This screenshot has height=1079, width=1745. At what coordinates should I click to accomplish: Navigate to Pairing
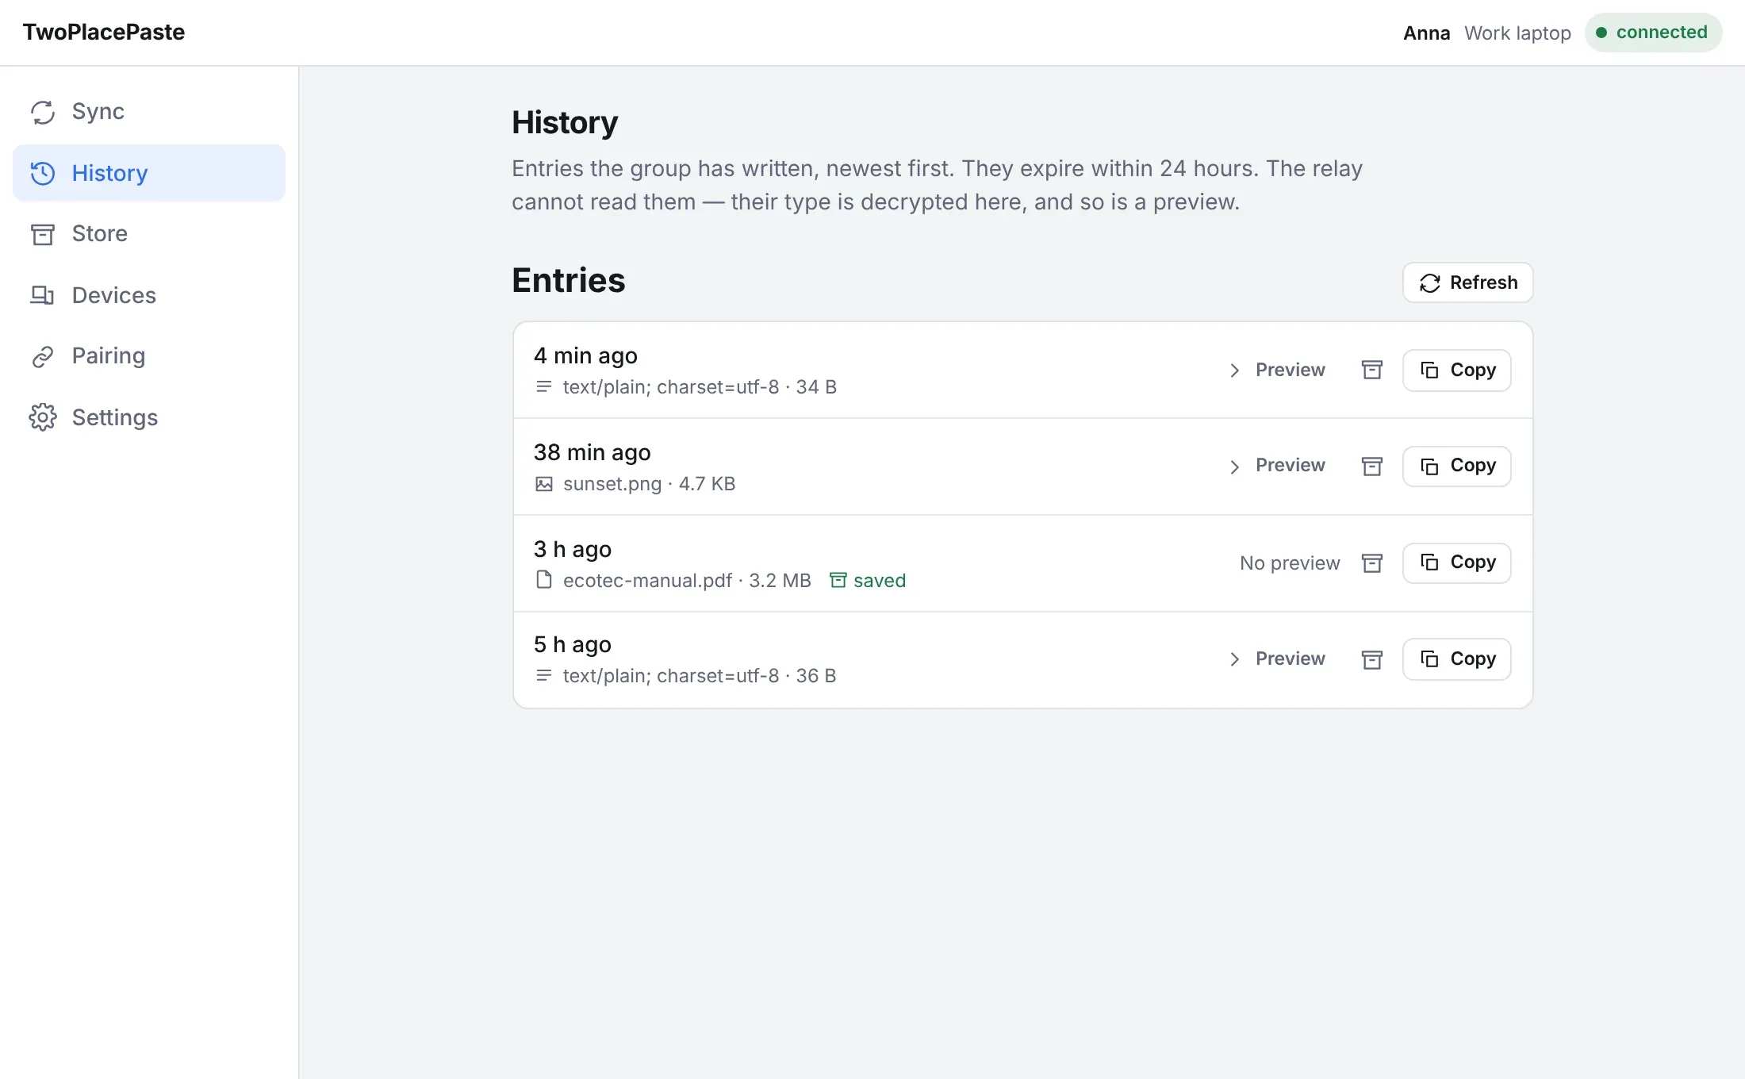(149, 356)
